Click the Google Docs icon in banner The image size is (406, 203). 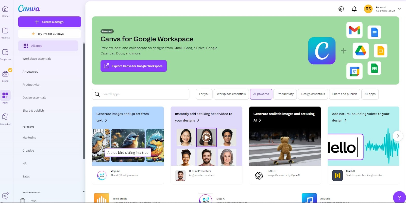[374, 32]
